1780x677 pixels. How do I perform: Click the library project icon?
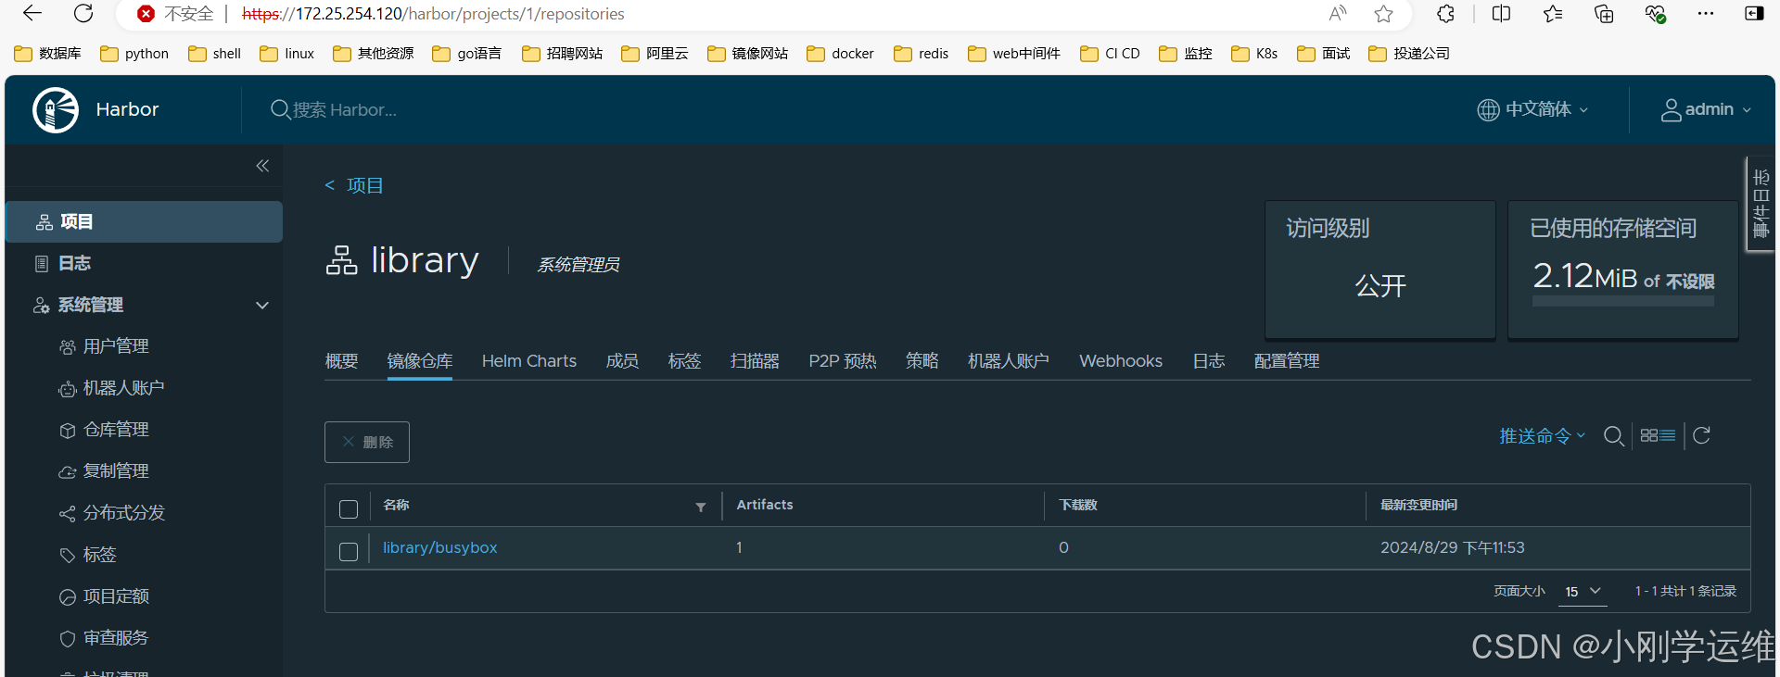[341, 260]
